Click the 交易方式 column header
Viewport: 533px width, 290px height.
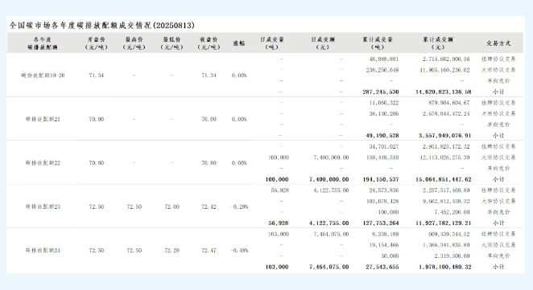coord(498,43)
